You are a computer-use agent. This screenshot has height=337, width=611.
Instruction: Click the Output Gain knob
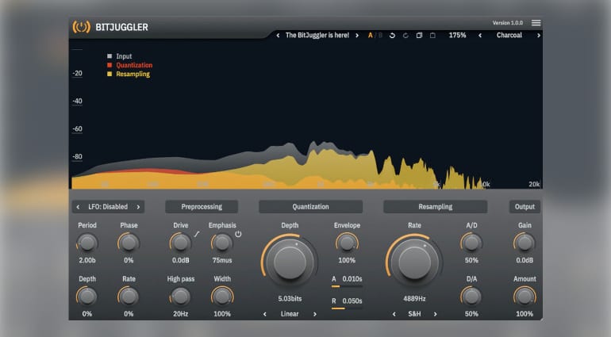525,243
